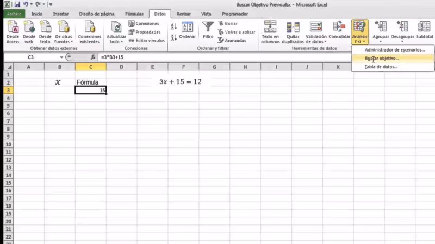Screen dimensions: 435x244
Task: Click the Select All corner
Action: (9, 67)
